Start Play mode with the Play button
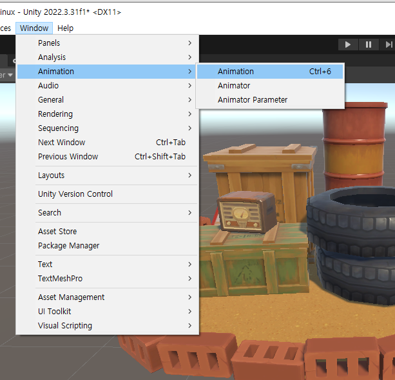Image resolution: width=395 pixels, height=380 pixels. coord(348,45)
